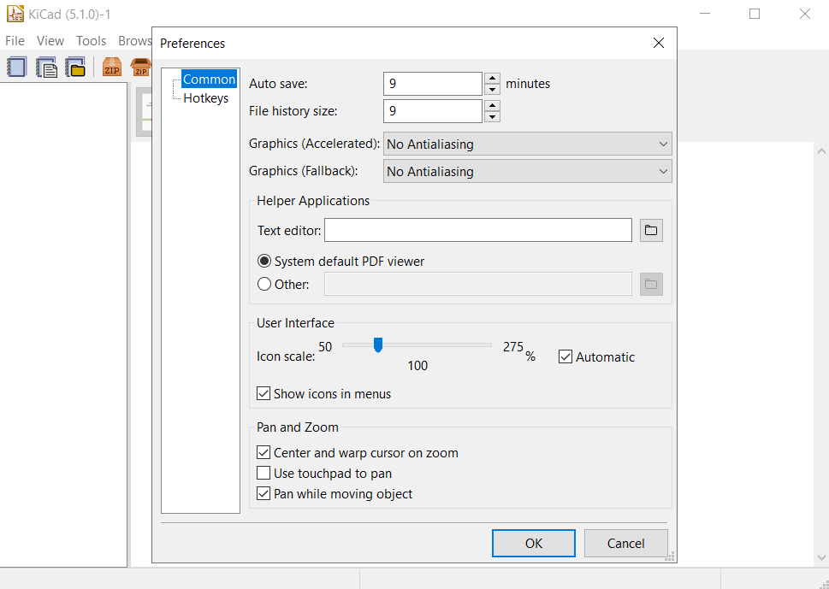Adjust the Icon scale slider
This screenshot has height=589, width=829.
[x=379, y=345]
